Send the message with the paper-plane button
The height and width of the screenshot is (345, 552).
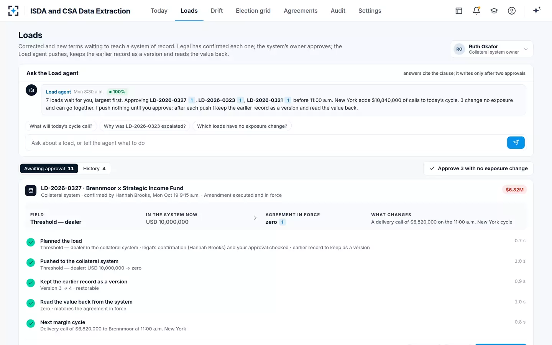click(516, 143)
